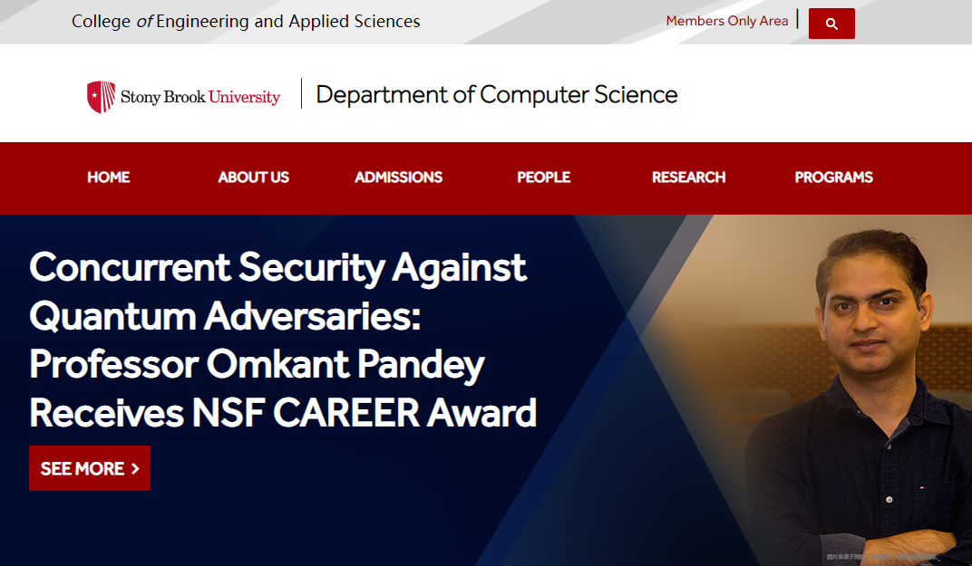Click the Stony Brook shield logo

pyautogui.click(x=101, y=97)
